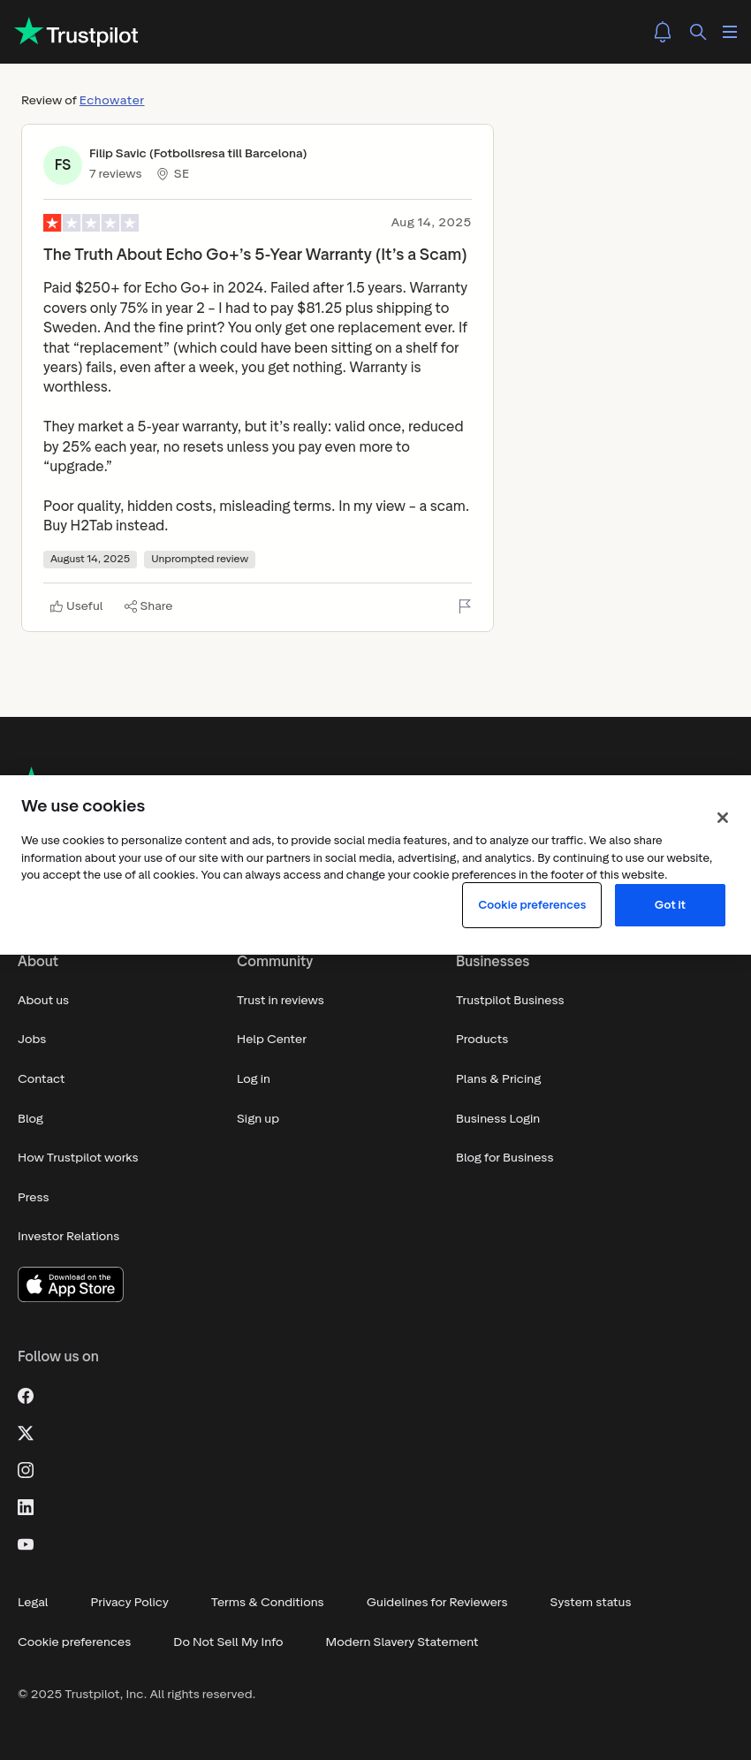
Task: Flag this review with the flag icon
Action: [x=465, y=606]
